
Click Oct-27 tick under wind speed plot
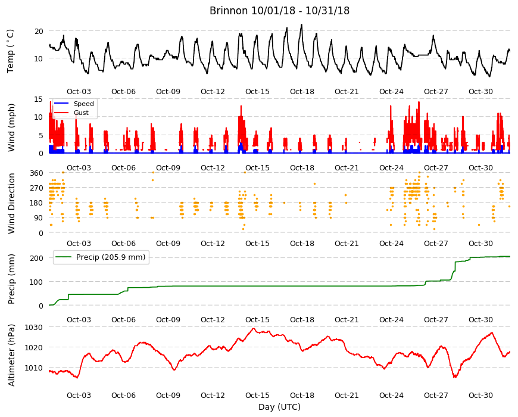tap(436, 167)
